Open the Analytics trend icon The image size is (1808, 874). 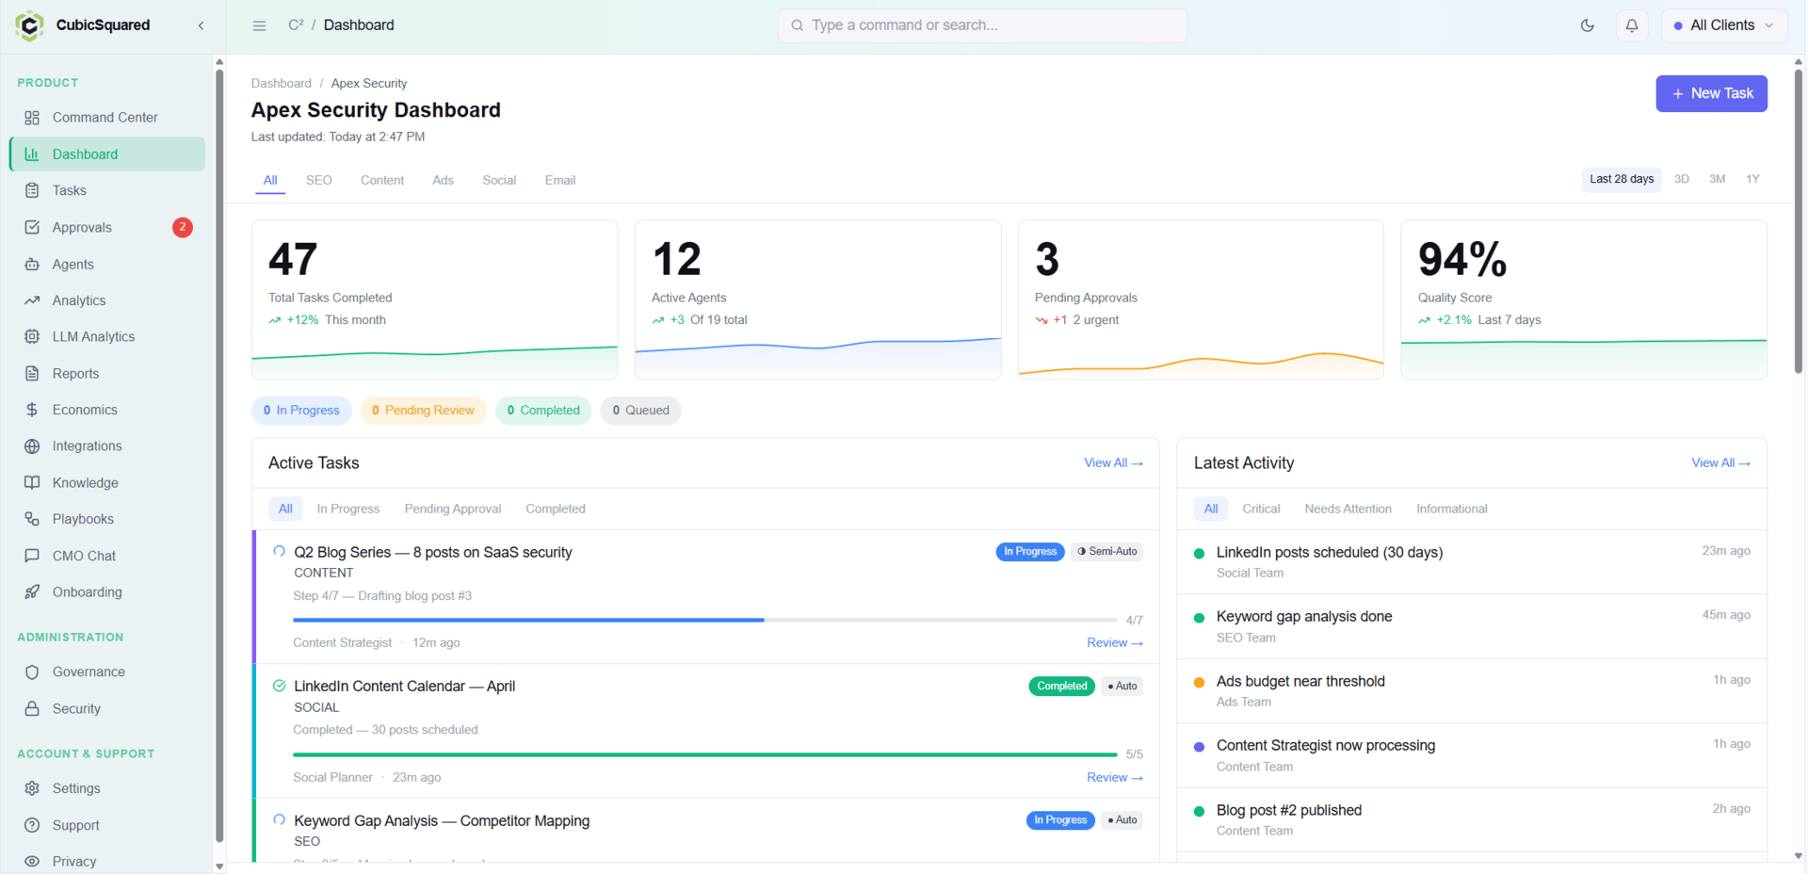pyautogui.click(x=32, y=300)
